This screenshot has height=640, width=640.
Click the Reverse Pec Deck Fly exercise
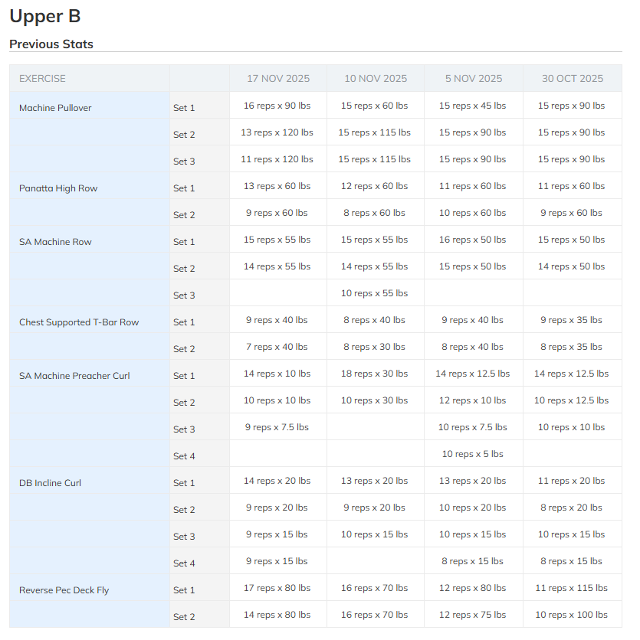pos(64,590)
